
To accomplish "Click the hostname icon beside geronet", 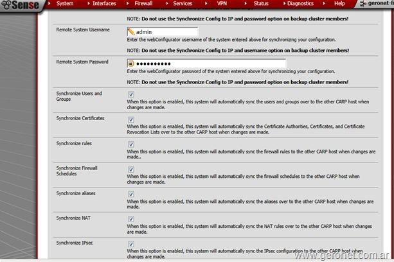I will [363, 3].
